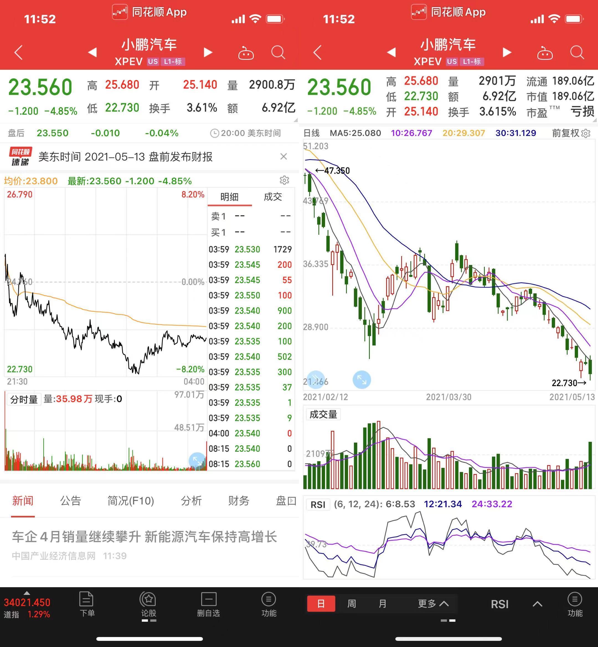The width and height of the screenshot is (598, 647).
Task: Switch to 成交 trades tab
Action: point(273,197)
